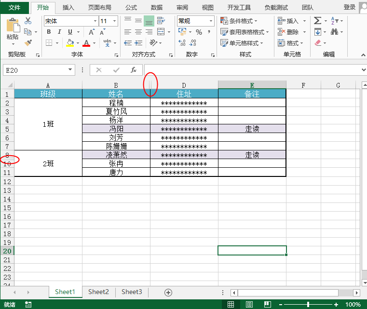The image size is (367, 309).
Task: Apply percent style
Action: [199, 32]
